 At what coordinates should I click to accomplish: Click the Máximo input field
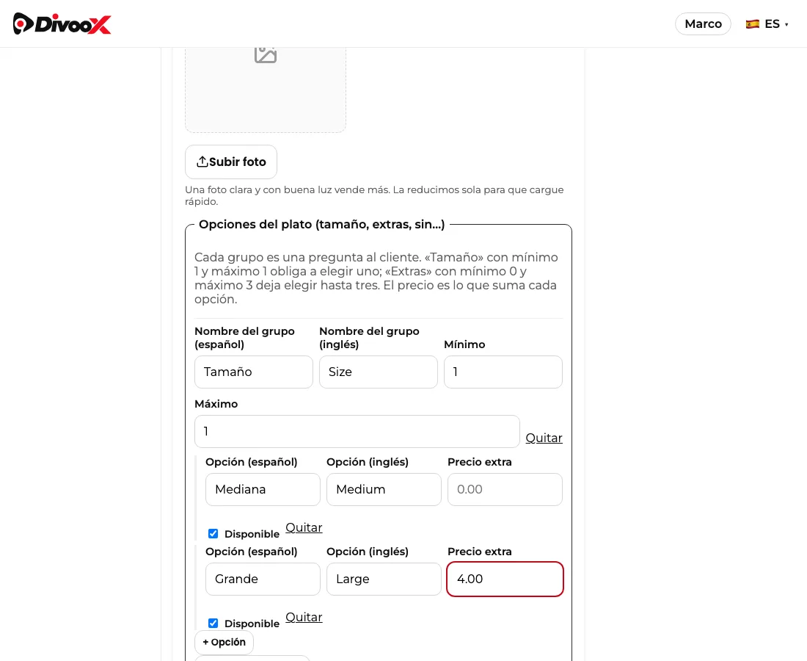(357, 432)
